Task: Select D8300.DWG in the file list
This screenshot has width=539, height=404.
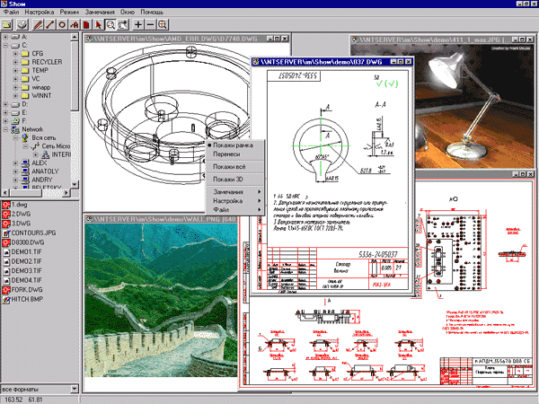Action: click(28, 242)
